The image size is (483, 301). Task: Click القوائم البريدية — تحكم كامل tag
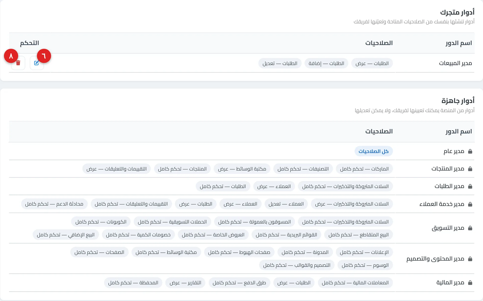point(286,235)
